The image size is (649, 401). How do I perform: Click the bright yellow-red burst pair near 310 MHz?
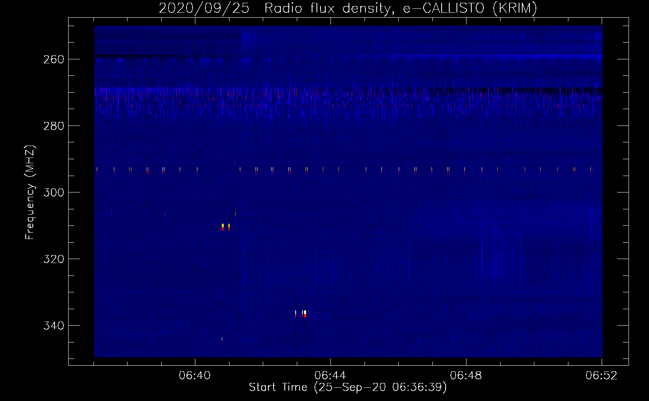(226, 227)
